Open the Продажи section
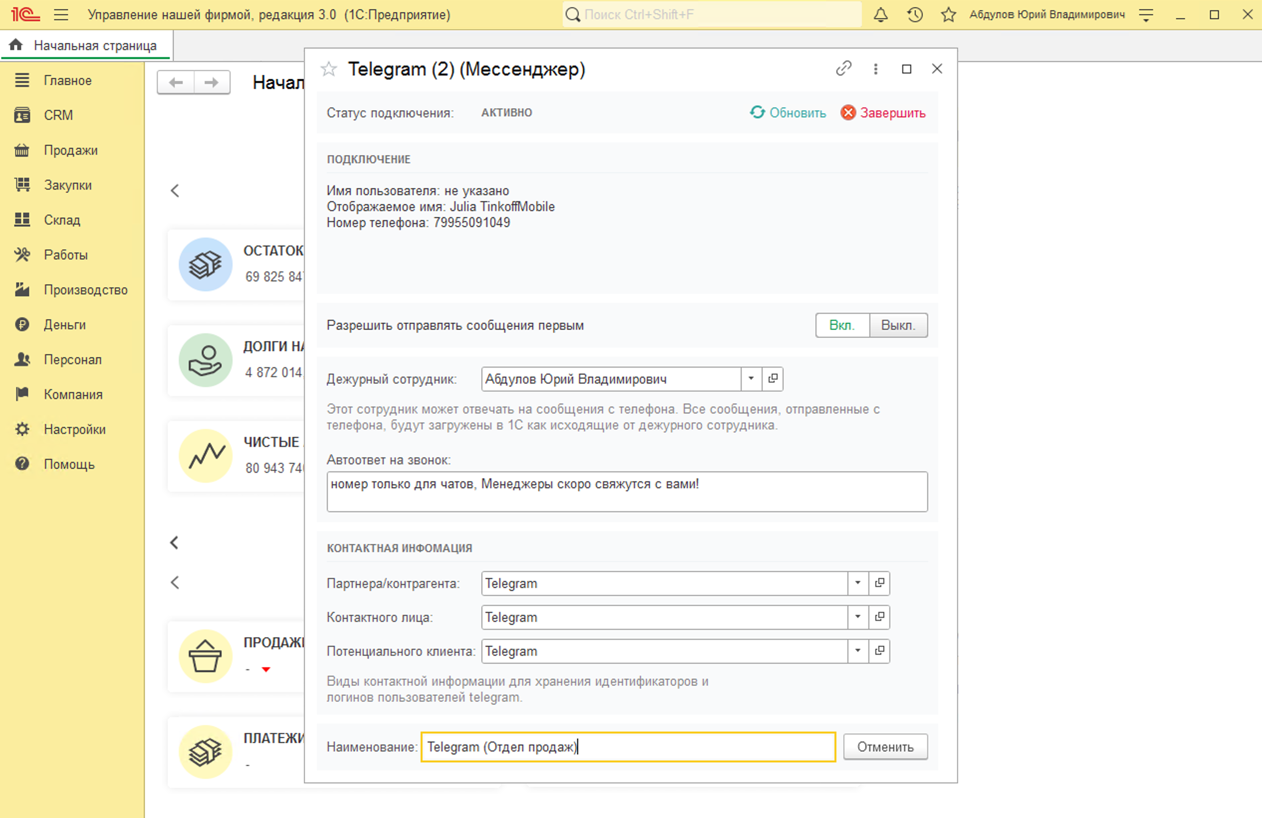Viewport: 1262px width, 818px height. pos(70,150)
